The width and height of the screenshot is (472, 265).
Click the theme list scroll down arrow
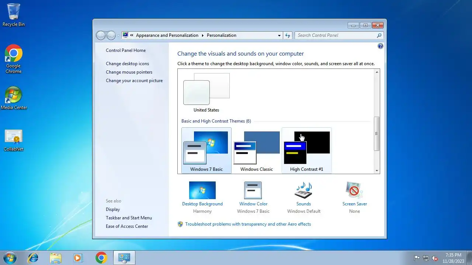376,170
